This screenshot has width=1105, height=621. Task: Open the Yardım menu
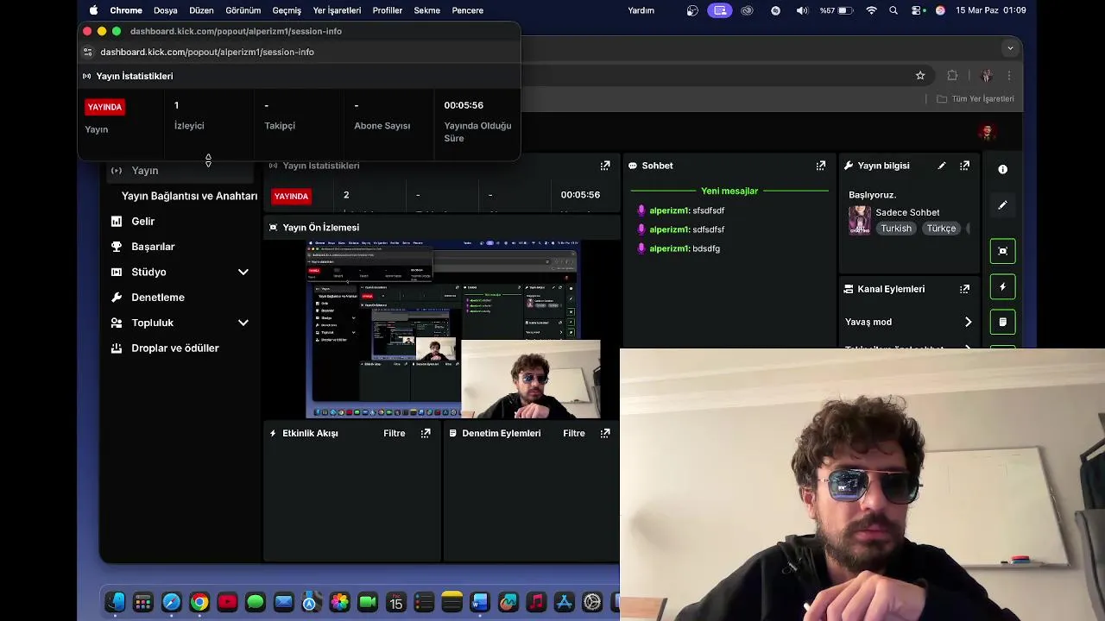pyautogui.click(x=641, y=10)
